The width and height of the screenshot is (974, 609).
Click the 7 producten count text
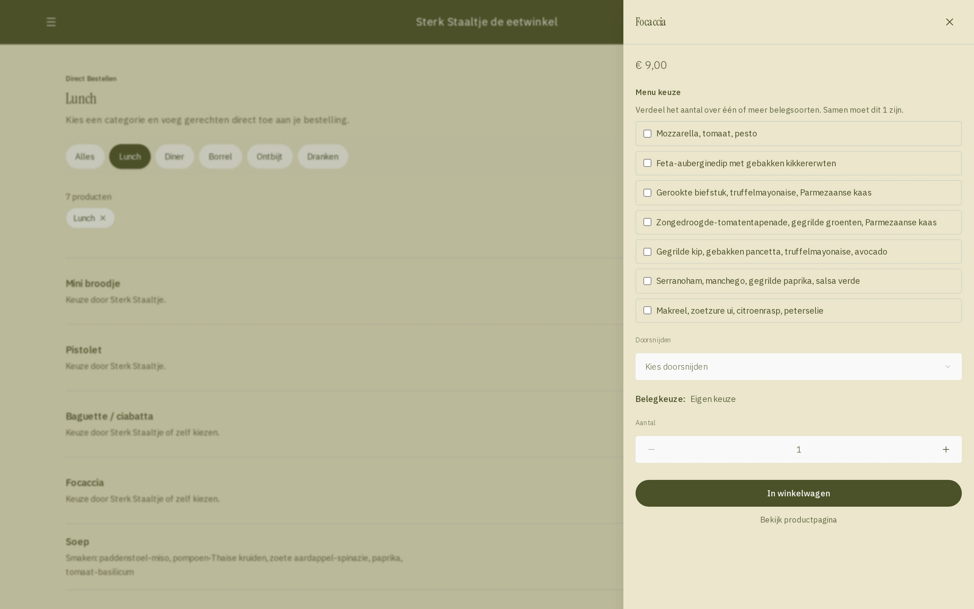click(x=88, y=197)
